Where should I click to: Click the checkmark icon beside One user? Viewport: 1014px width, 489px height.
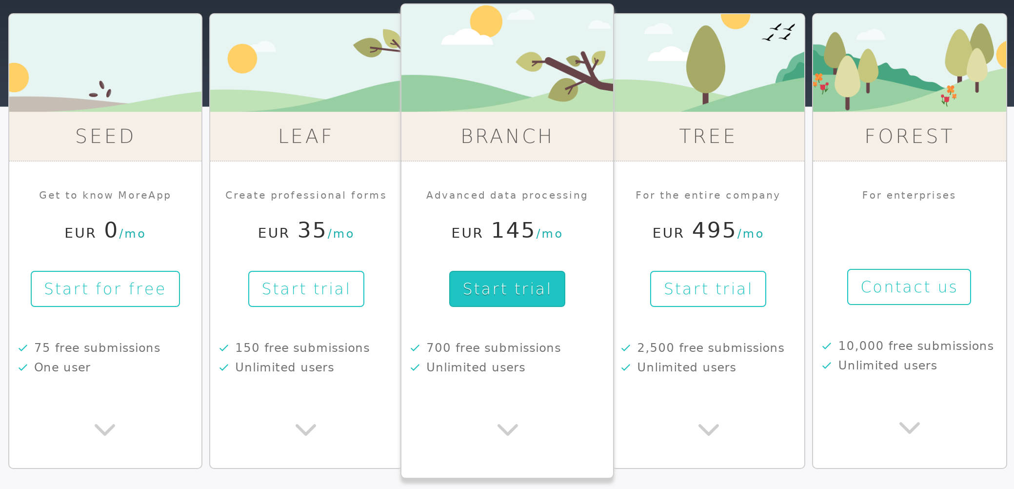[x=22, y=367]
